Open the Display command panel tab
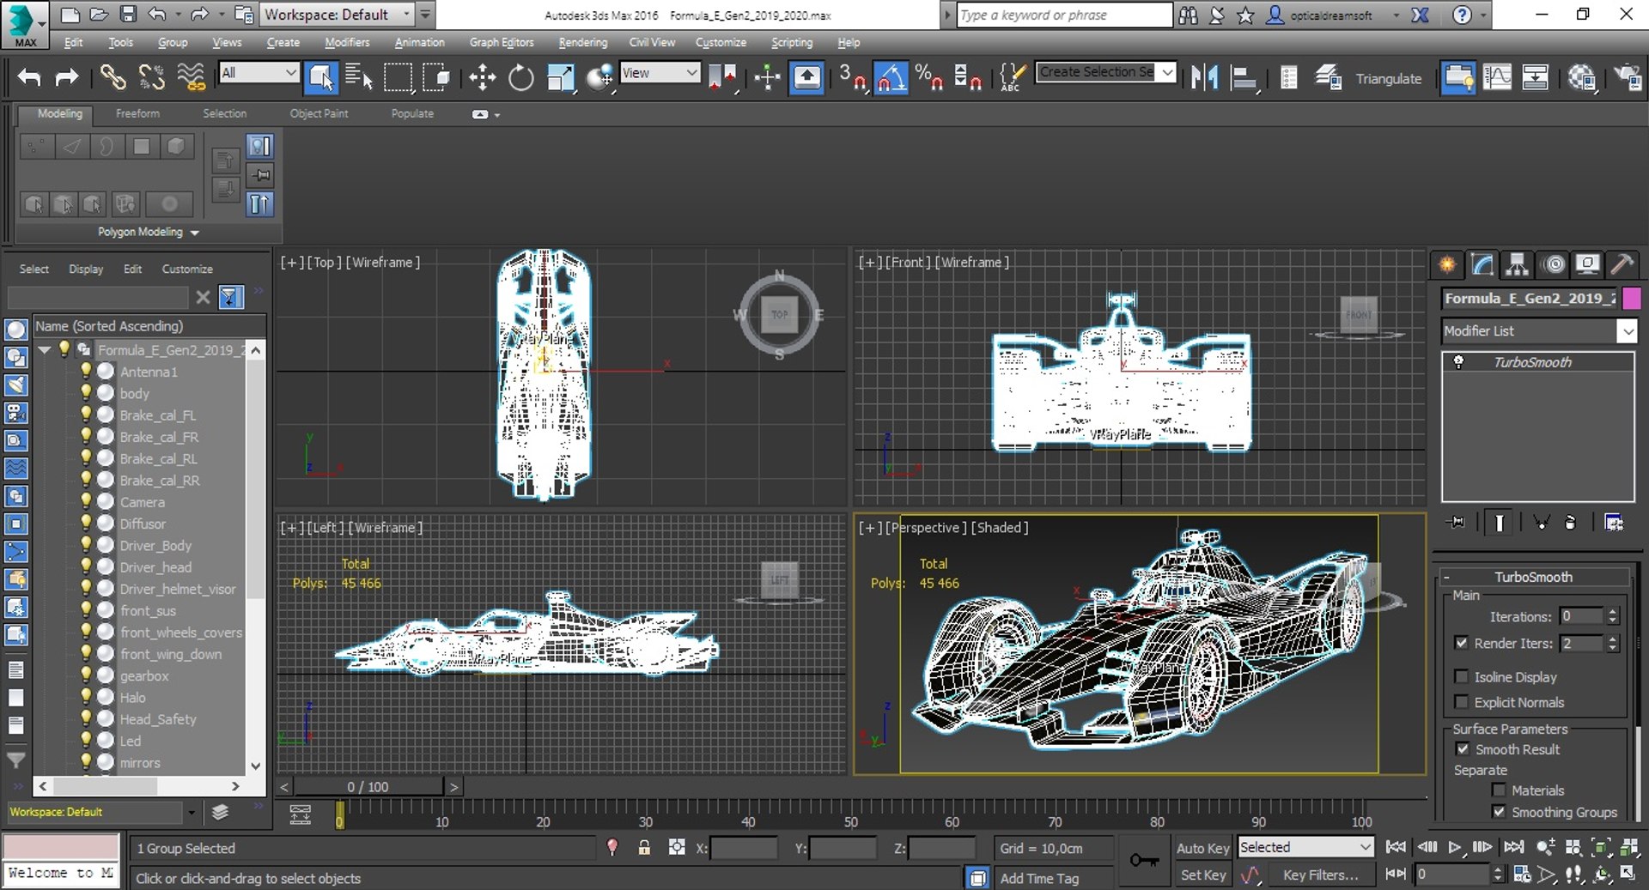 1587,264
